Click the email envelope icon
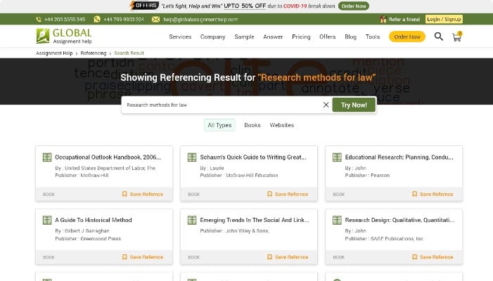The image size is (493, 281). (155, 20)
